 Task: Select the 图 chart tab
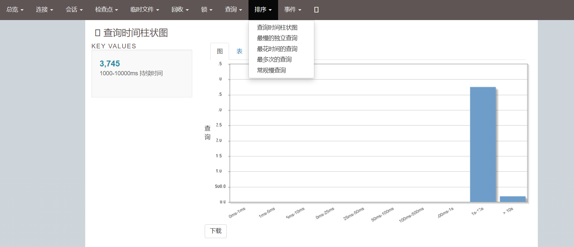click(220, 51)
